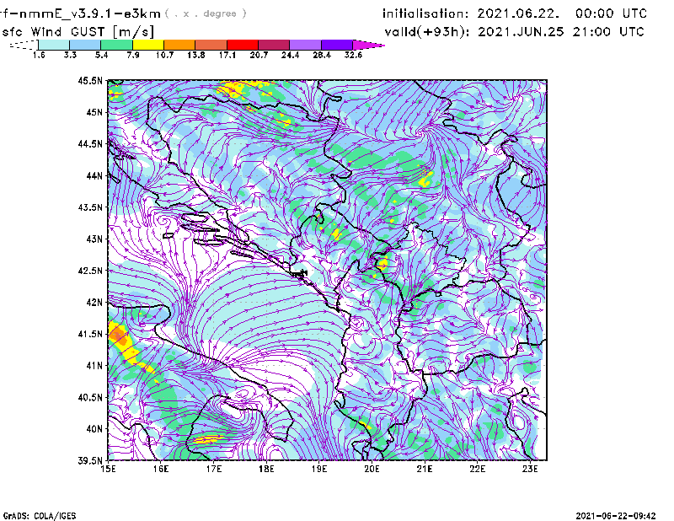The height and width of the screenshot is (521, 674).
Task: Click the initialisation time '00:00 UTC'
Action: pyautogui.click(x=611, y=13)
